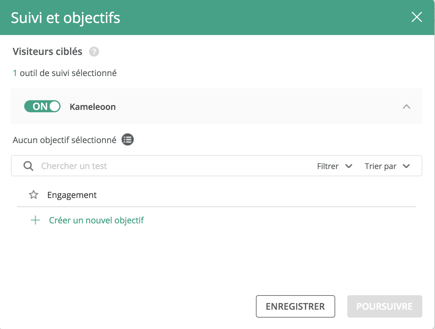435x329 pixels.
Task: Click the POURSUIVRE button
Action: tap(384, 306)
